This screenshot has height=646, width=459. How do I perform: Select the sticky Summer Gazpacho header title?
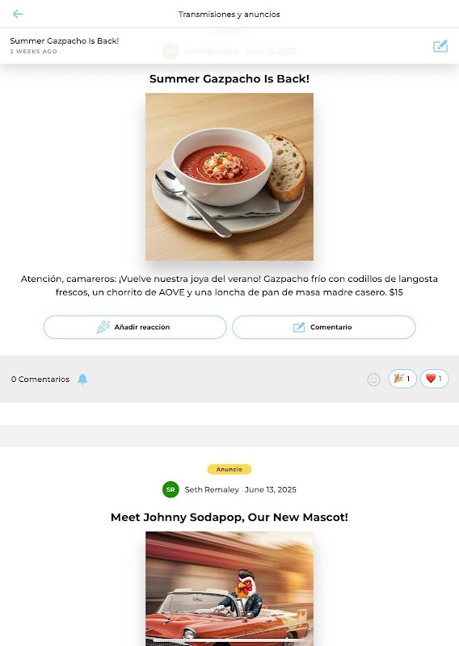pos(65,41)
